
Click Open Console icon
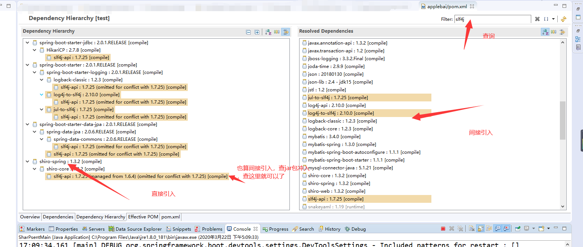point(541,228)
